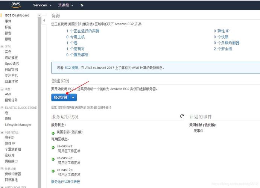Image resolution: width=260 pixels, height=188 pixels.
Task: Open 密钥对 in the sidebar
Action: click(x=10, y=155)
